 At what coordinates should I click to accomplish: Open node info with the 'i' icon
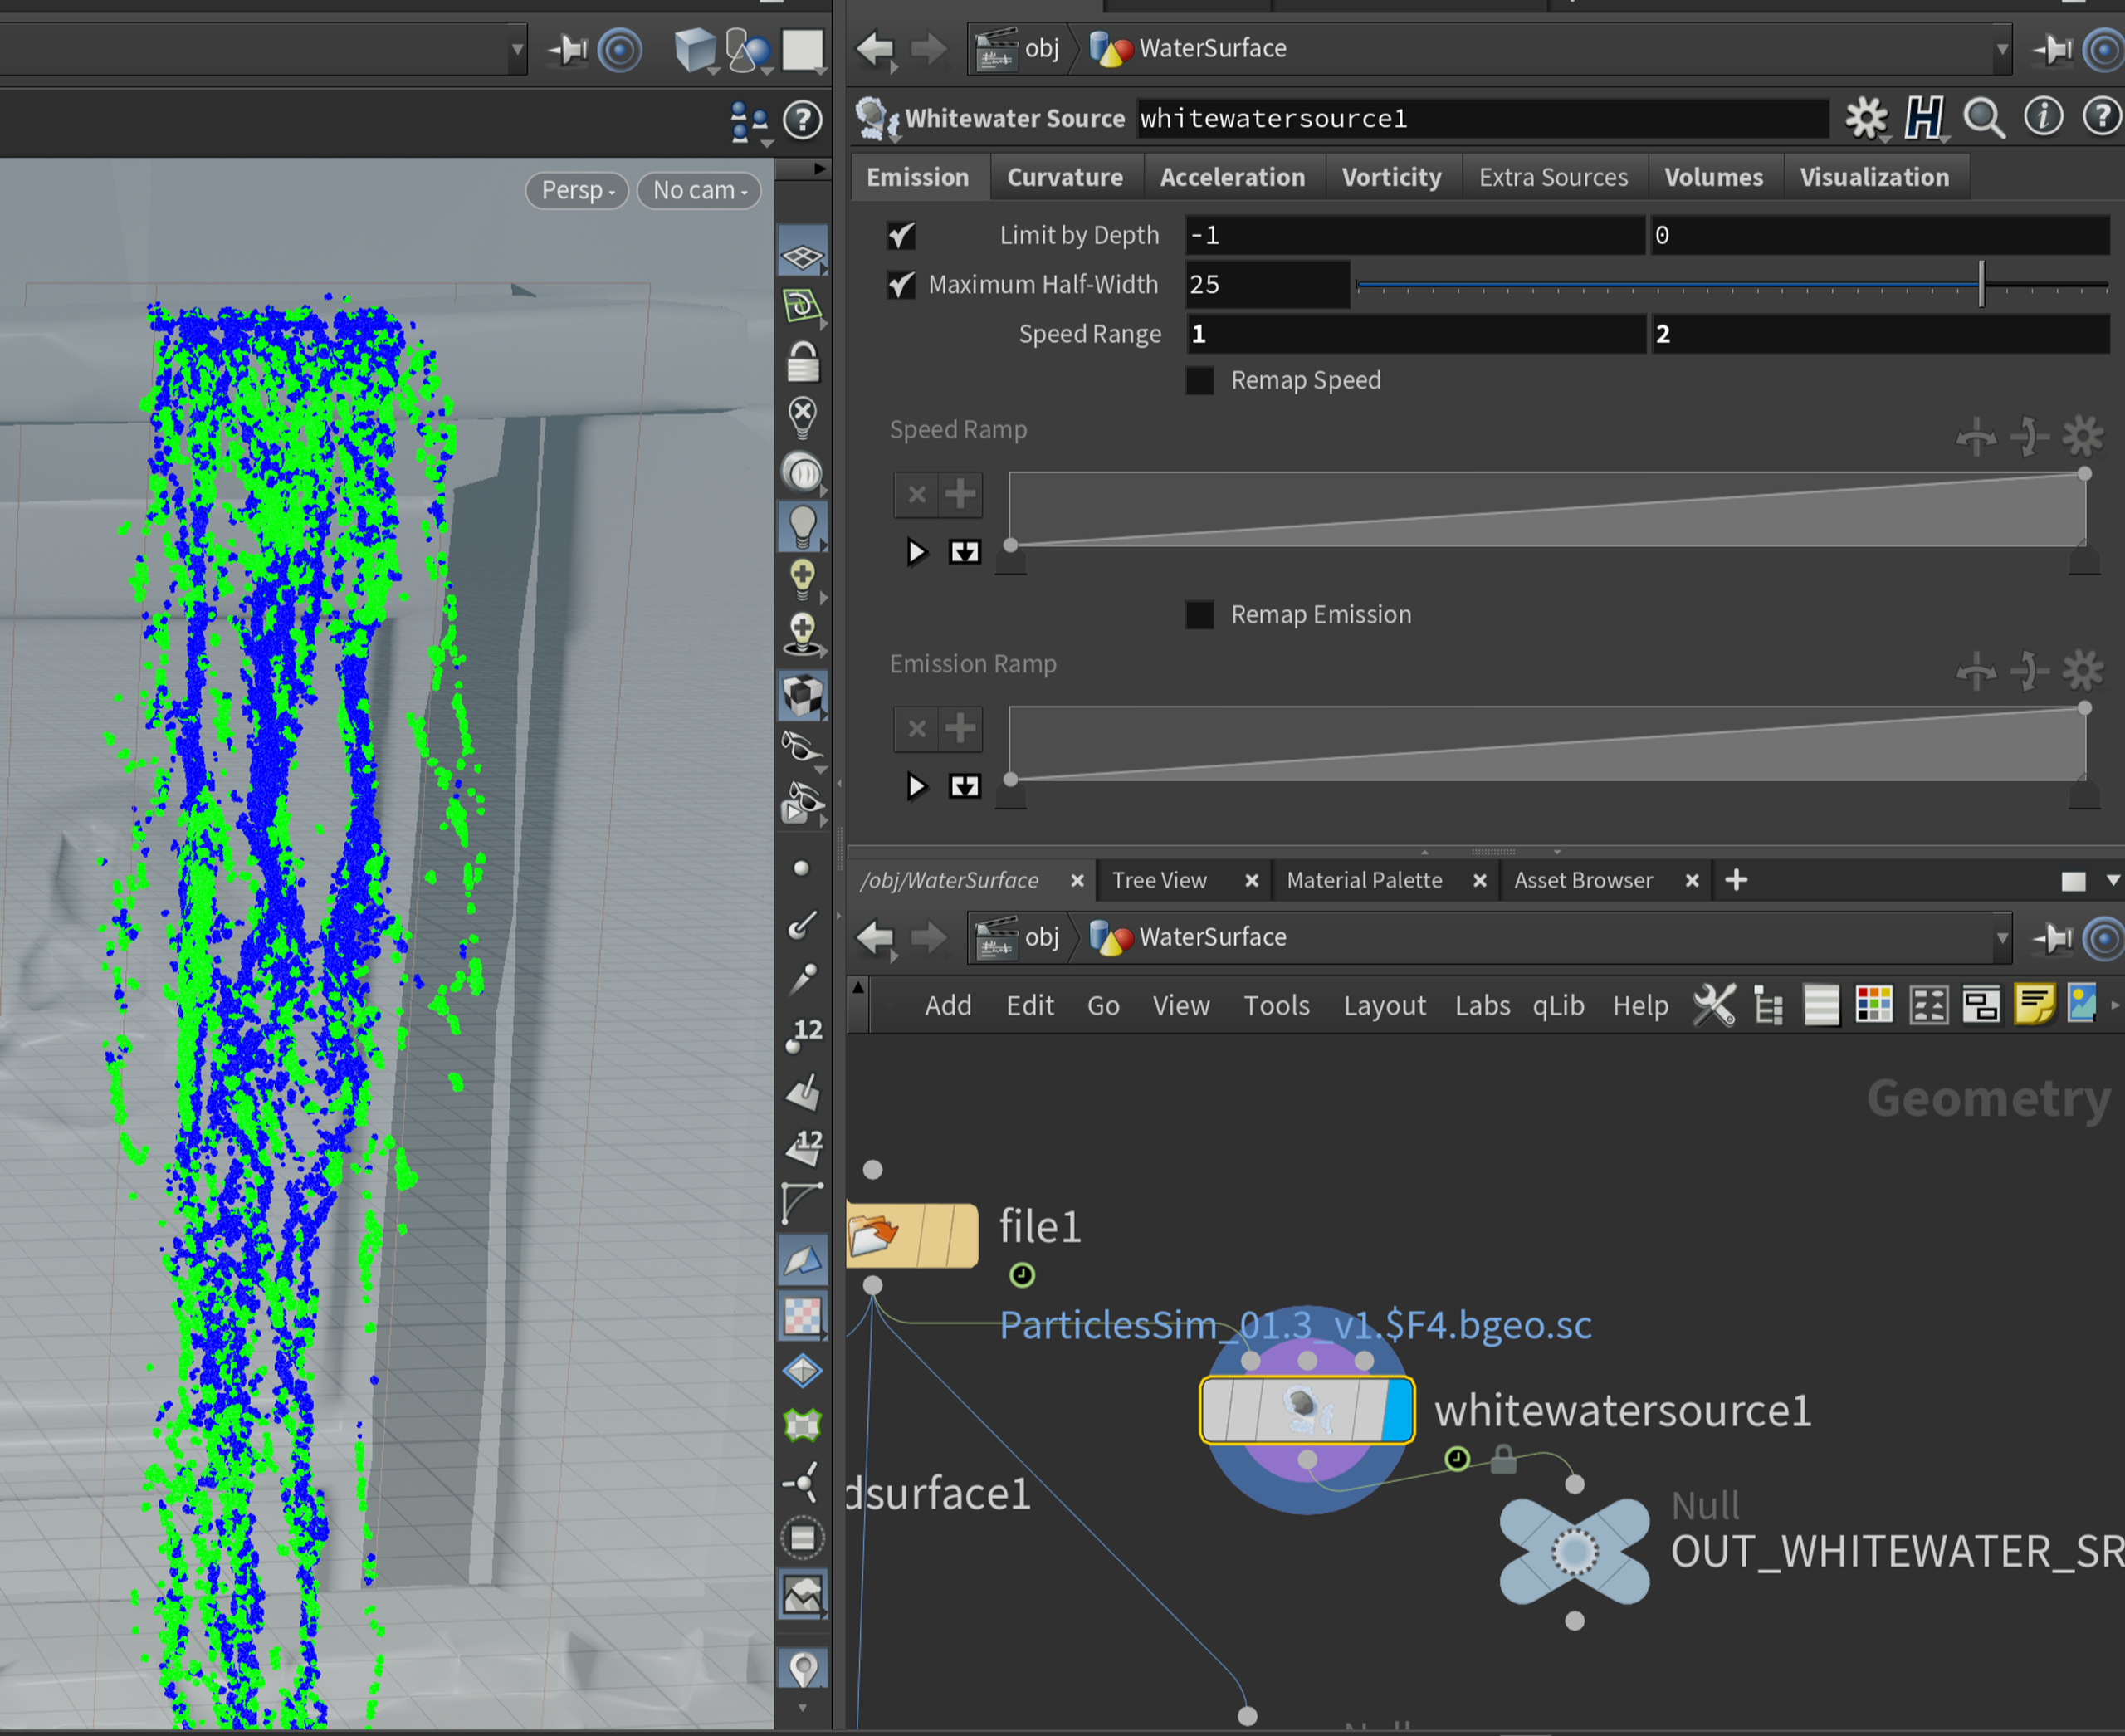(x=2042, y=117)
